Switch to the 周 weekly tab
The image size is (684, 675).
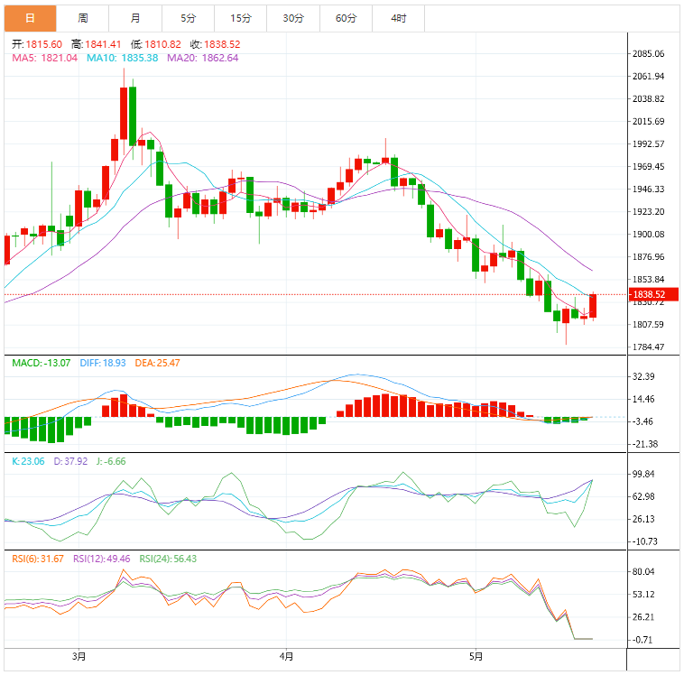(x=83, y=18)
